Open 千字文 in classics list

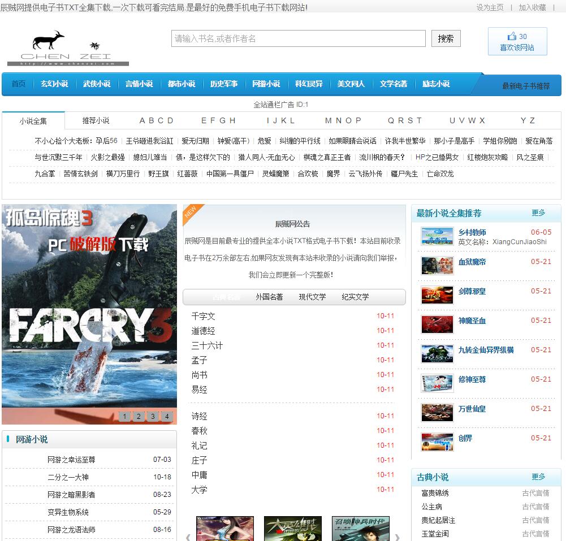203,316
